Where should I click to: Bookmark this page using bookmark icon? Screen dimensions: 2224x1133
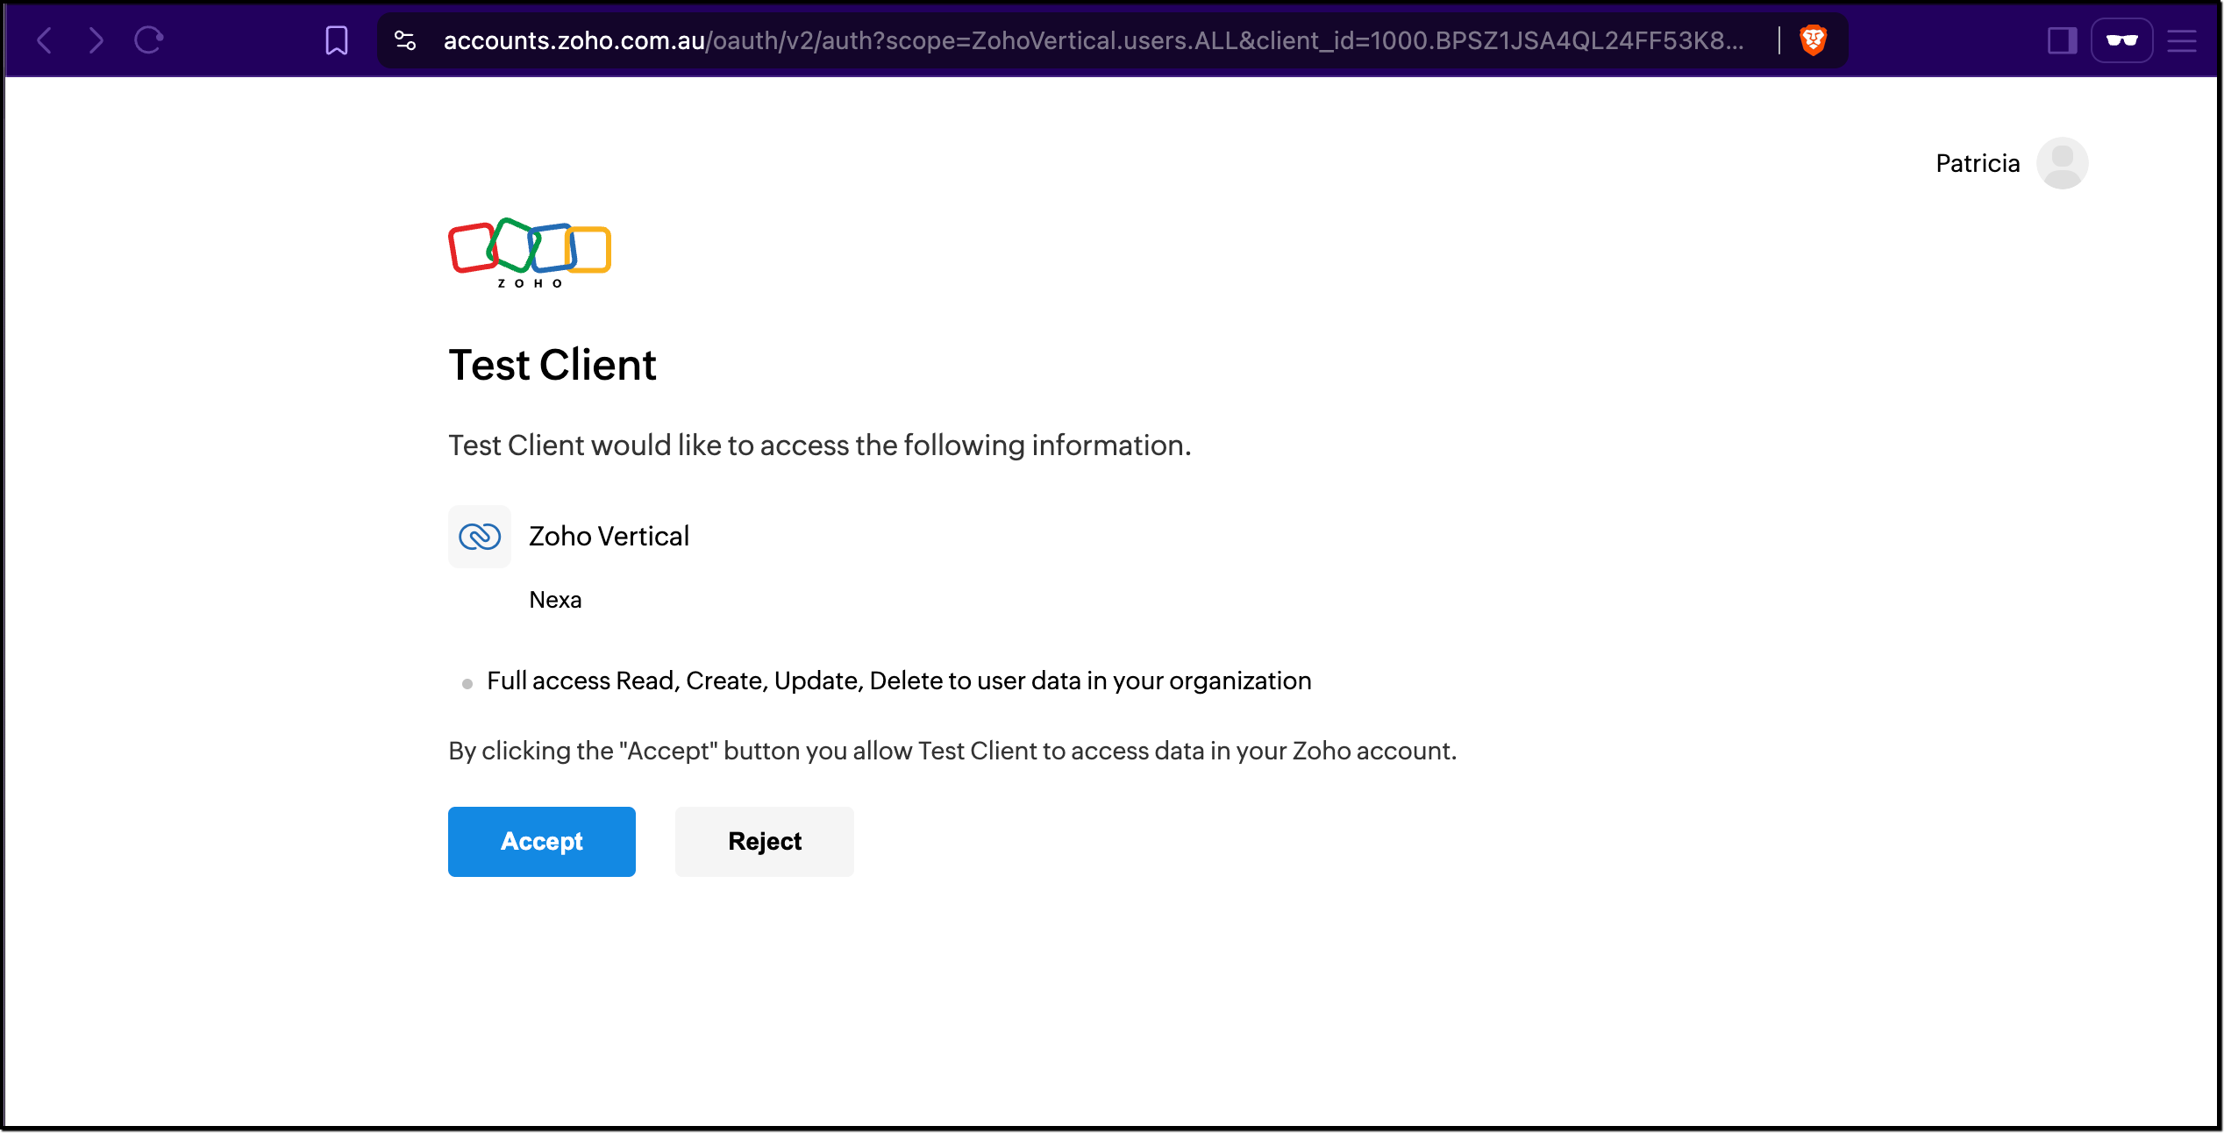click(337, 40)
